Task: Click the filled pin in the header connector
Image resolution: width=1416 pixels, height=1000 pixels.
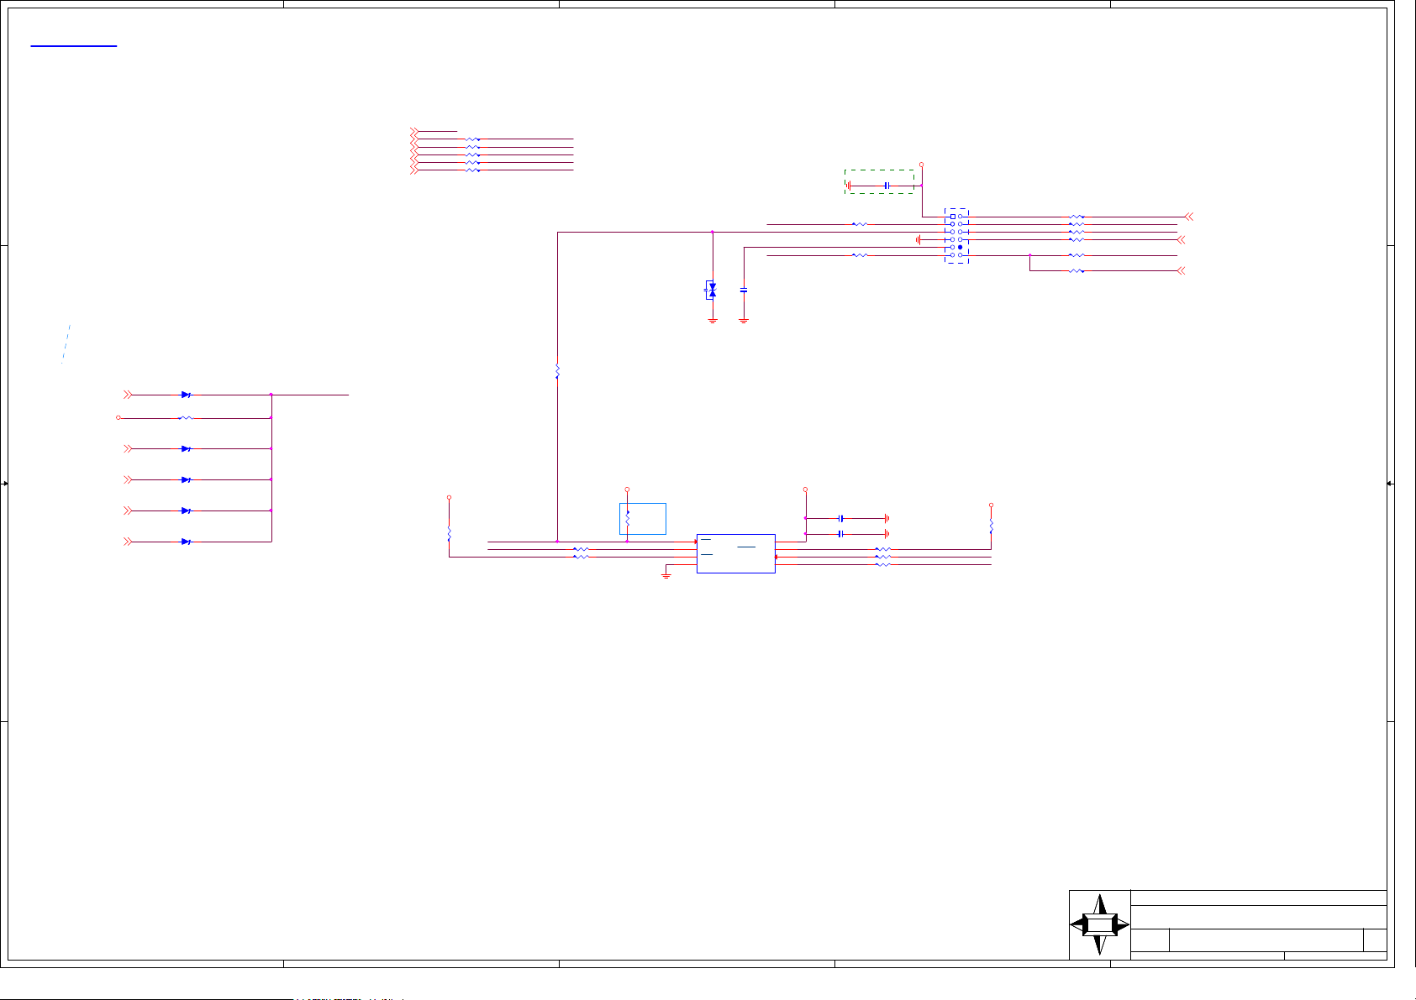Action: (961, 248)
